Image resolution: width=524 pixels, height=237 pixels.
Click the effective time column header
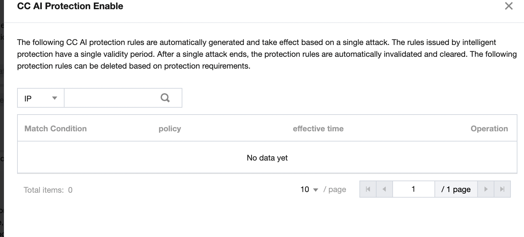click(x=318, y=129)
